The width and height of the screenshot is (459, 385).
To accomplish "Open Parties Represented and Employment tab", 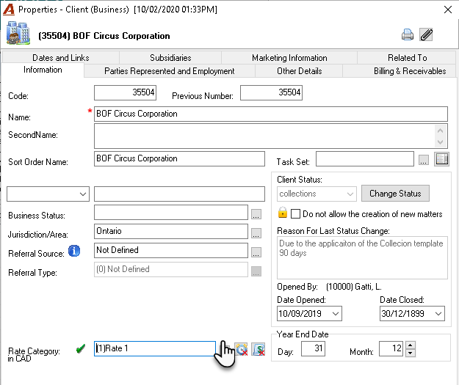I will tap(169, 71).
